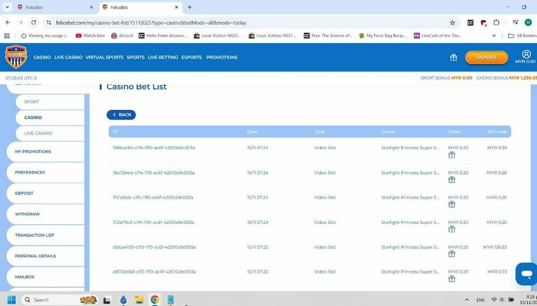Open the gift box promotions icon in header
The width and height of the screenshot is (537, 306).
tap(453, 57)
